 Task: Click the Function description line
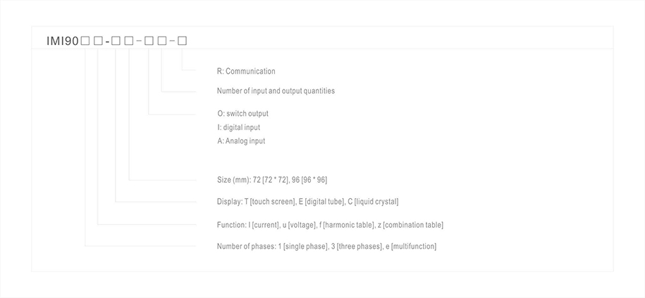(x=330, y=225)
